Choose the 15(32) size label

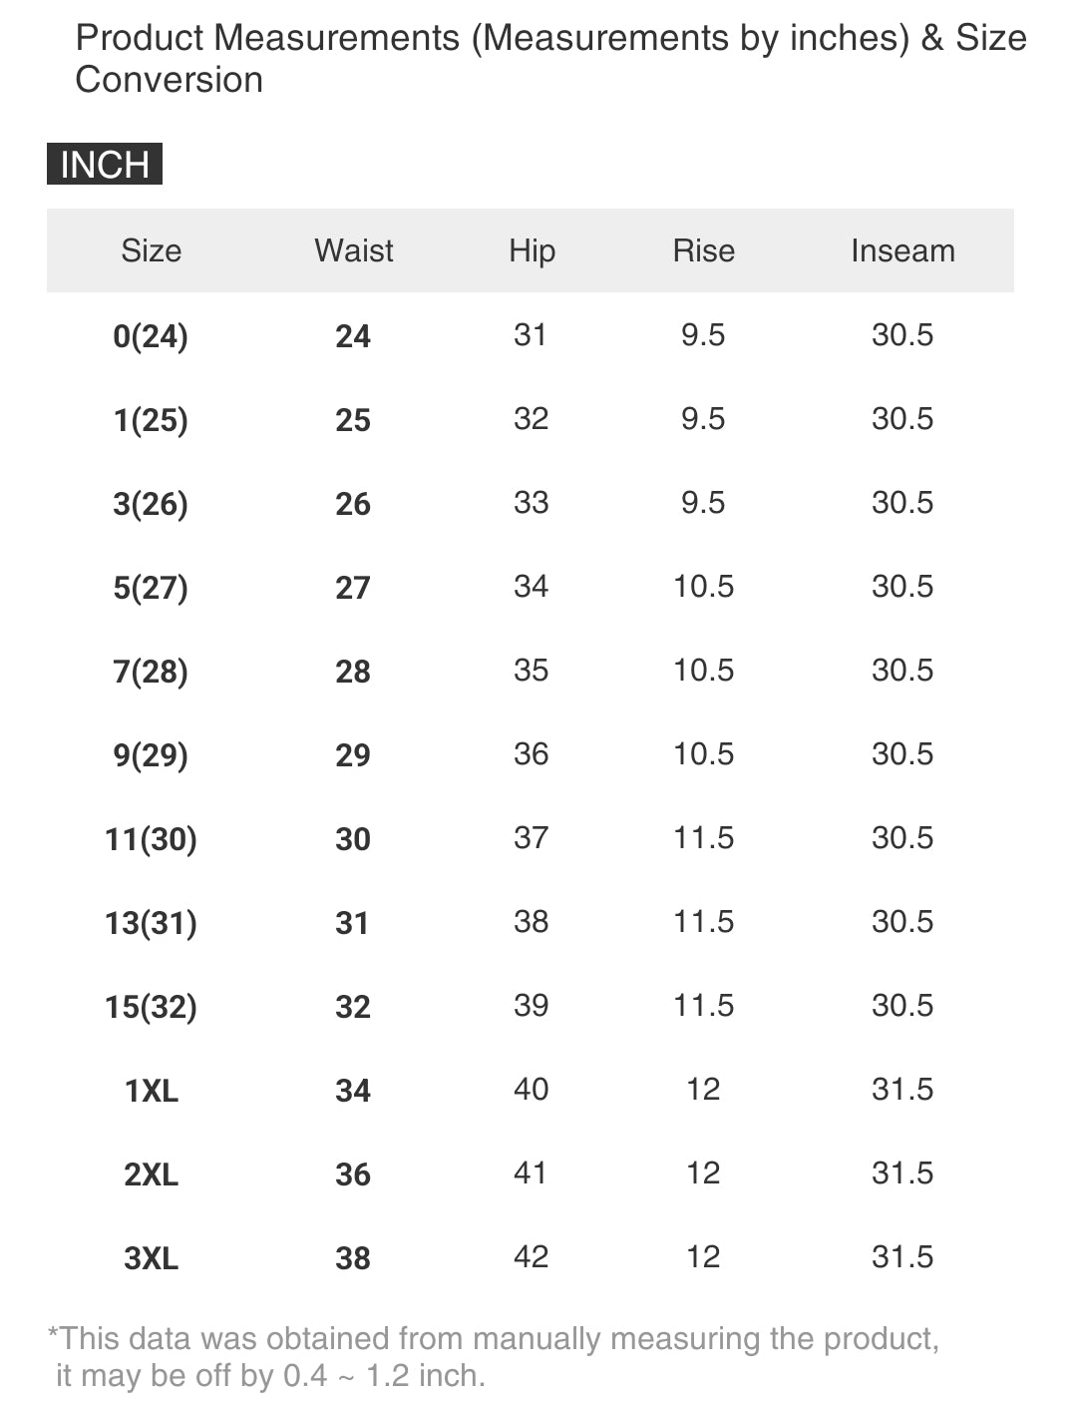151,1007
